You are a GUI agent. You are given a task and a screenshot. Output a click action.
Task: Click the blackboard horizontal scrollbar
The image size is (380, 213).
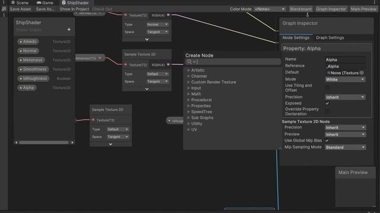pos(44,143)
